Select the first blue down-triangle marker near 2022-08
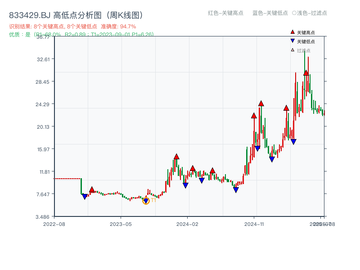Screen dimensions: 360x270 84,196
